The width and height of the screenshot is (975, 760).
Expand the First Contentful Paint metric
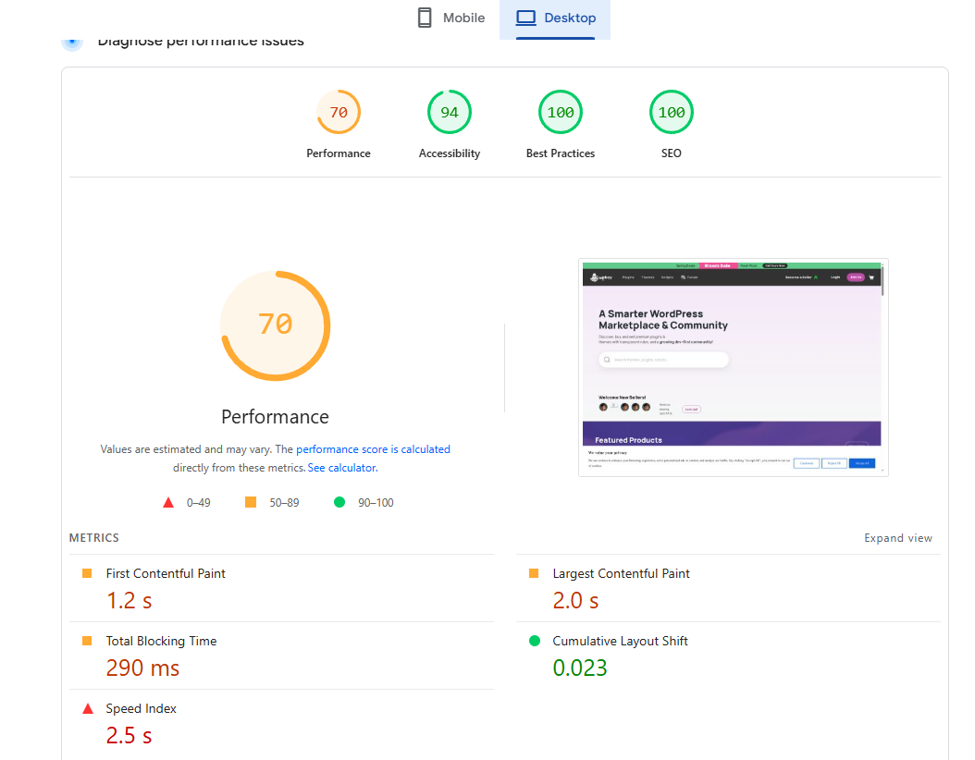point(282,588)
